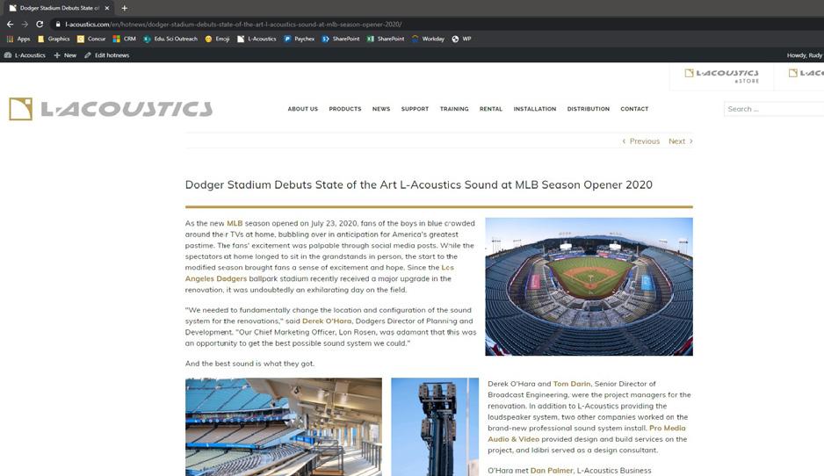Click Edit hotnews in the admin bar
This screenshot has height=476, width=824.
(x=106, y=55)
